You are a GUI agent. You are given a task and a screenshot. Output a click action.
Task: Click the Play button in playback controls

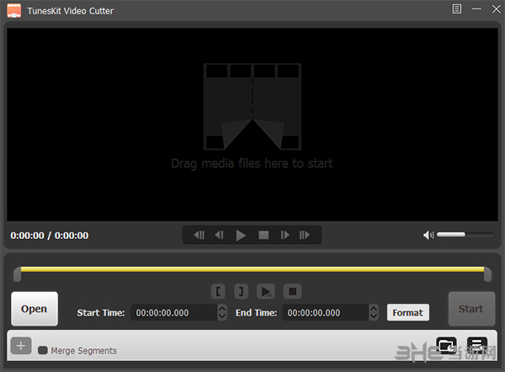[x=242, y=236]
